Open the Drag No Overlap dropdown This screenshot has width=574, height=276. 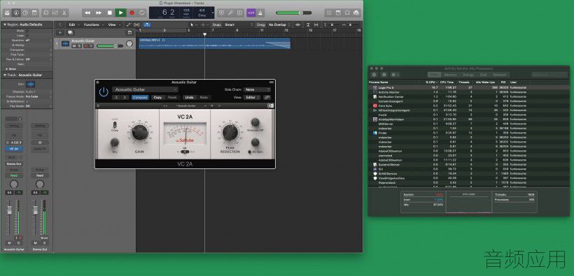point(280,25)
